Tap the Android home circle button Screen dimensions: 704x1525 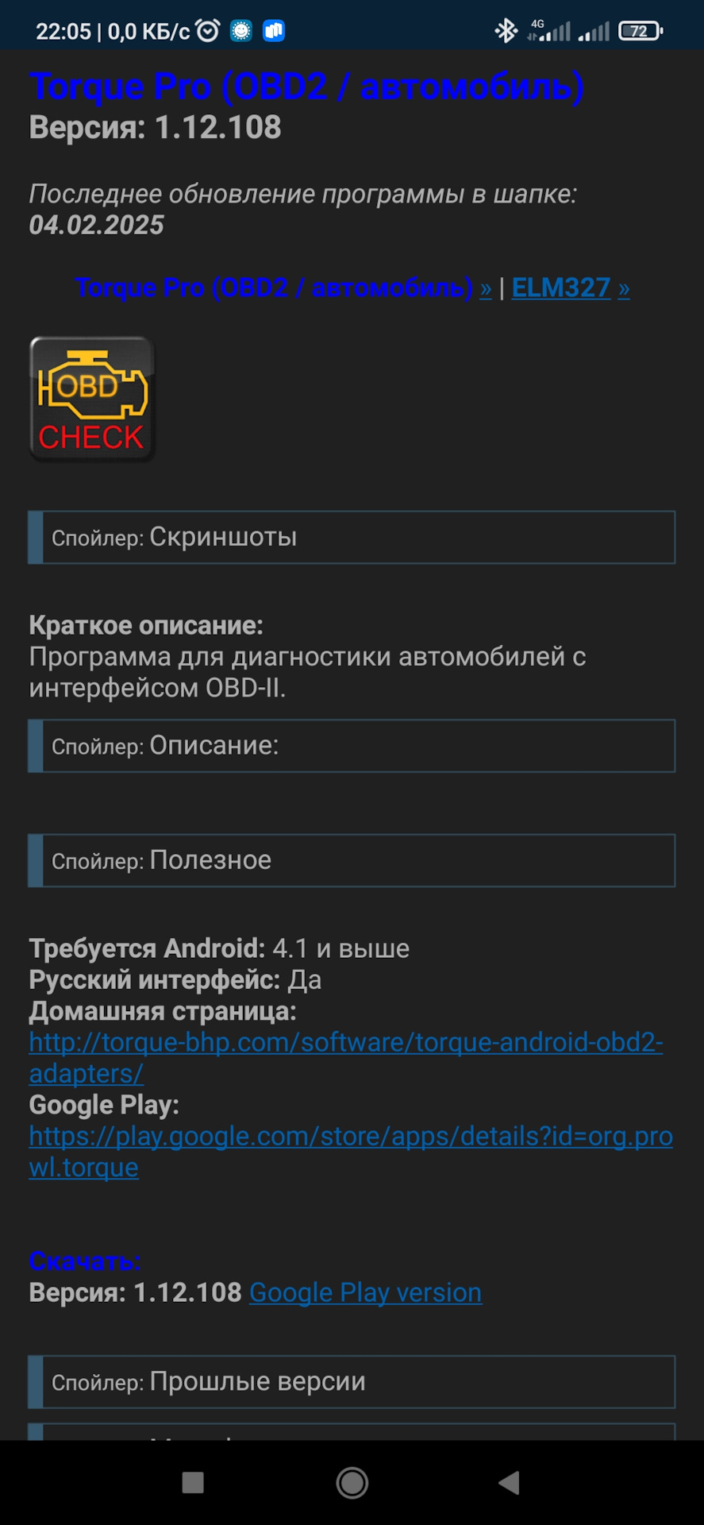point(352,1482)
